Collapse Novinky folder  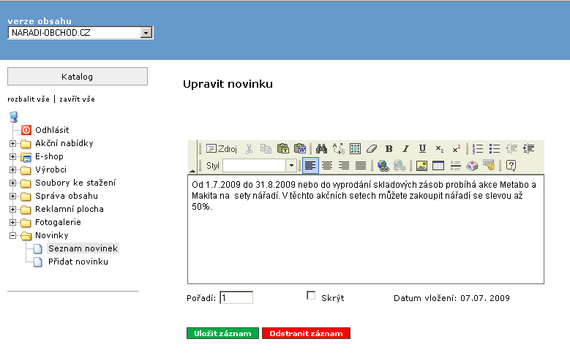12,236
